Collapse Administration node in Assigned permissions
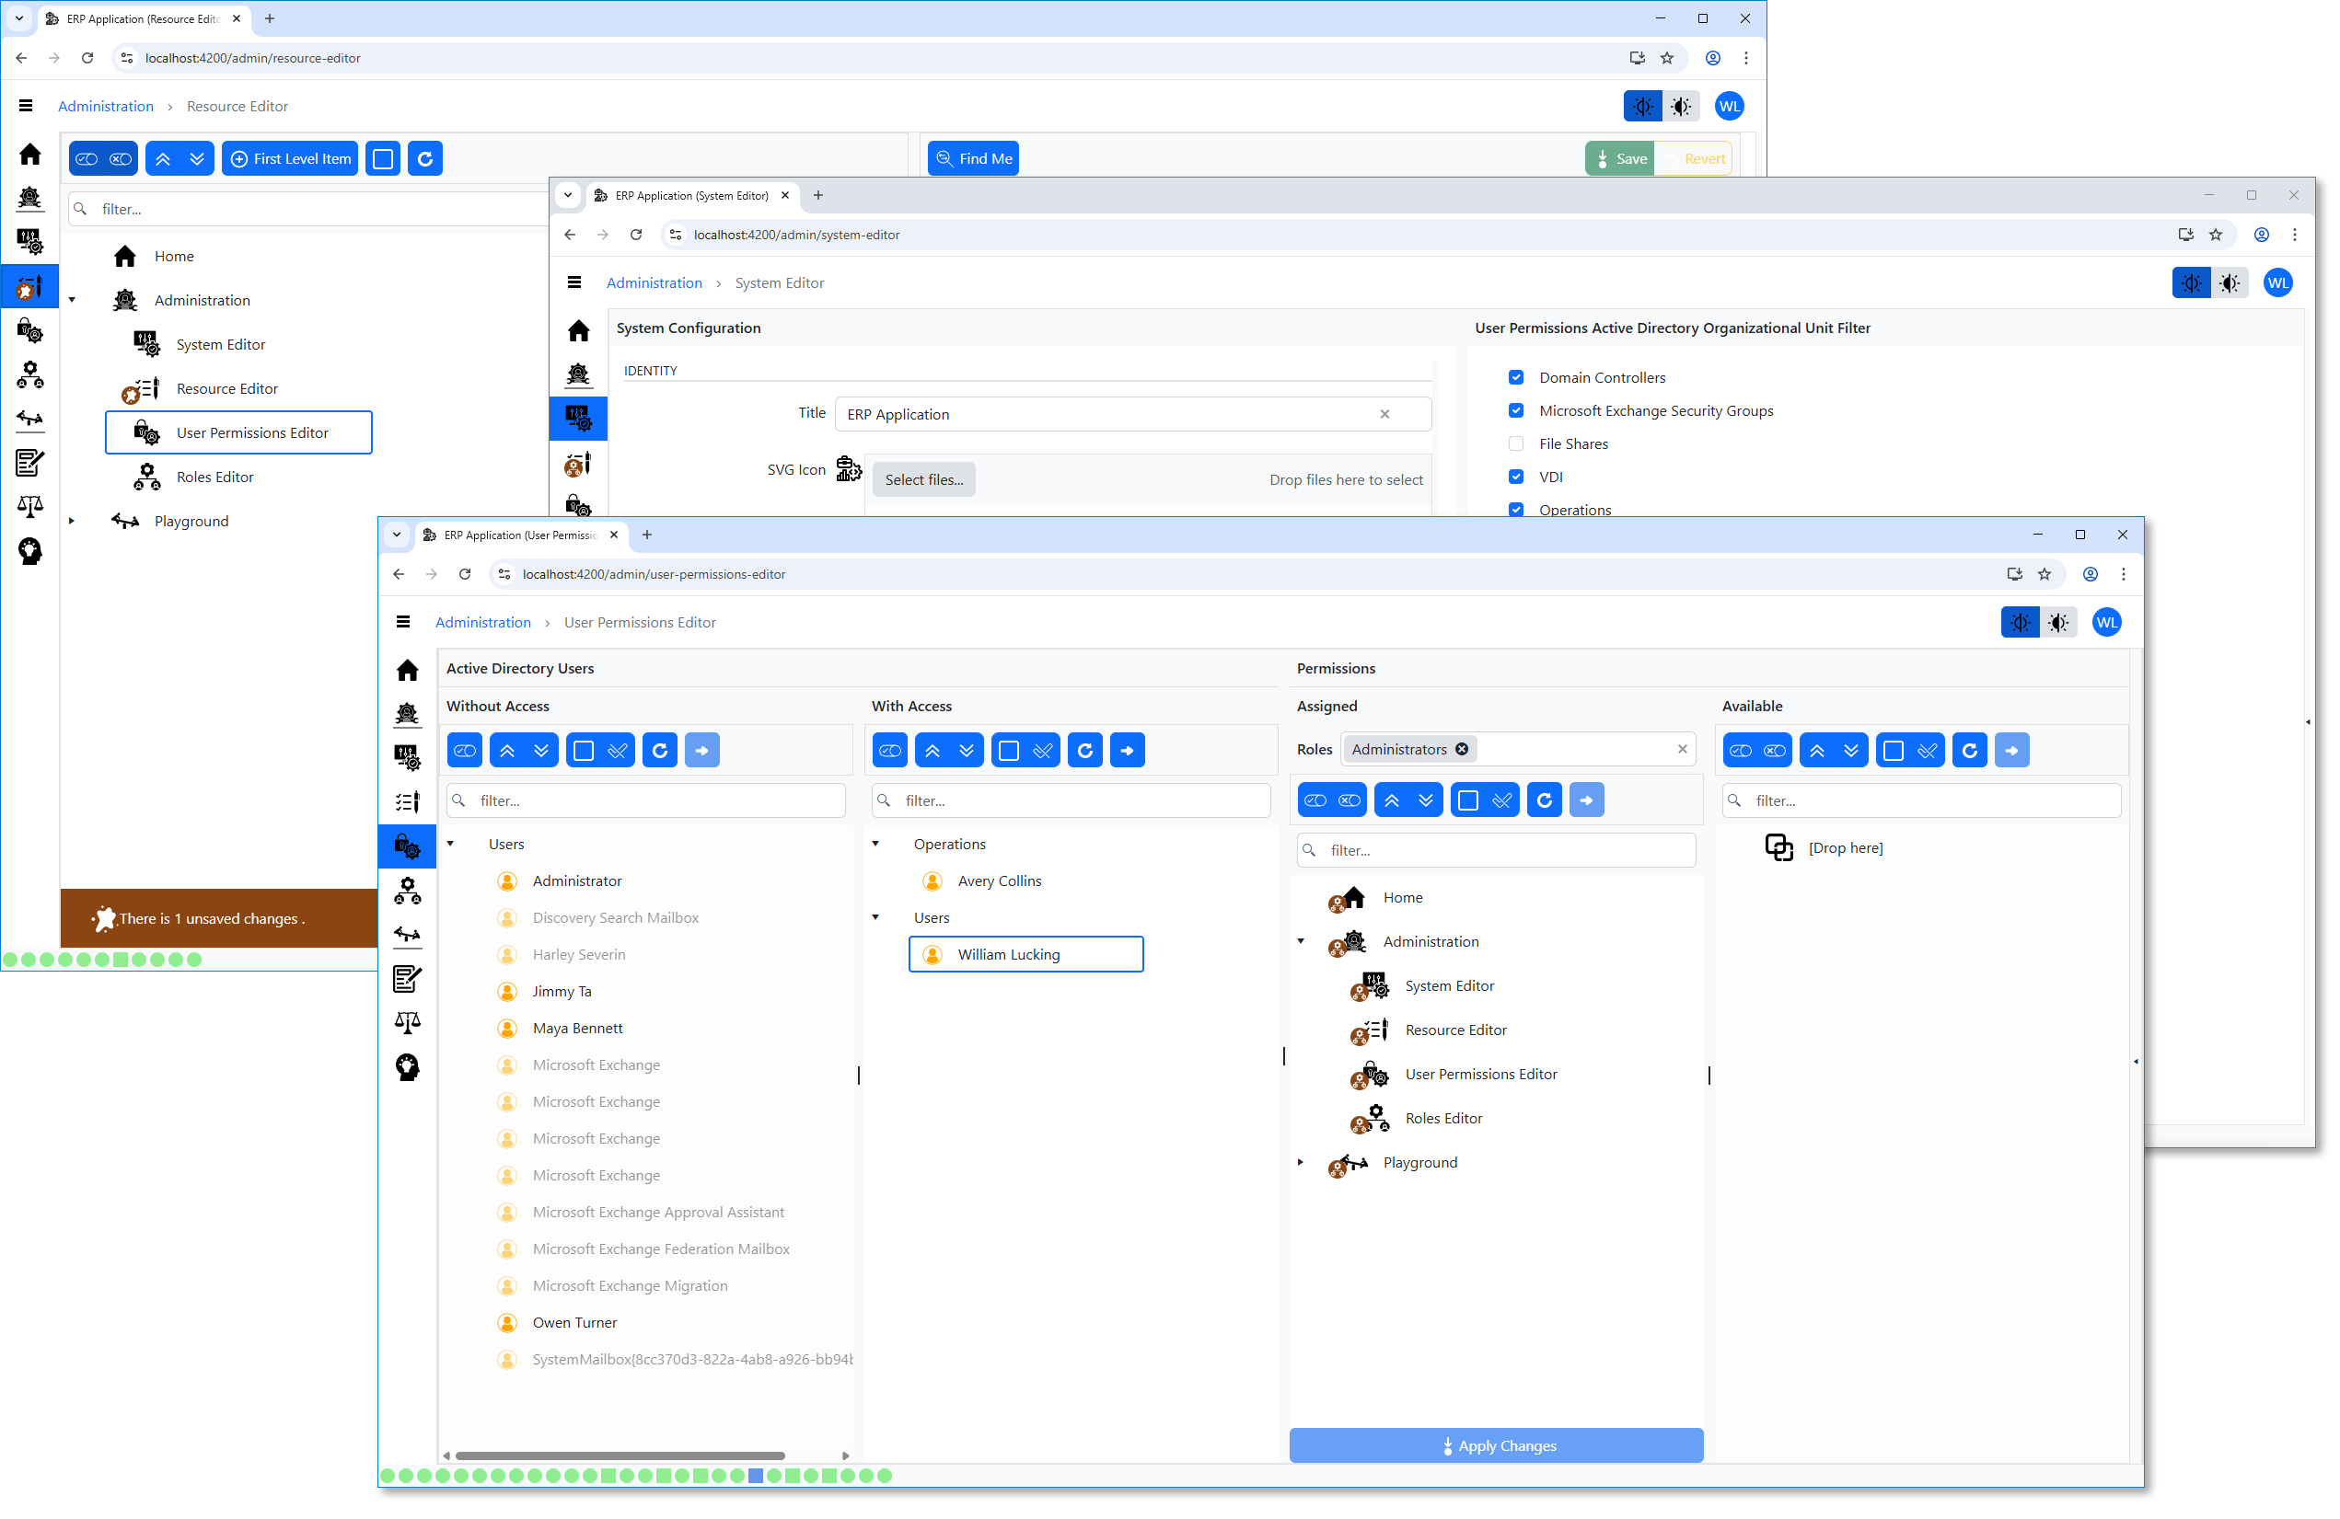 [1301, 941]
